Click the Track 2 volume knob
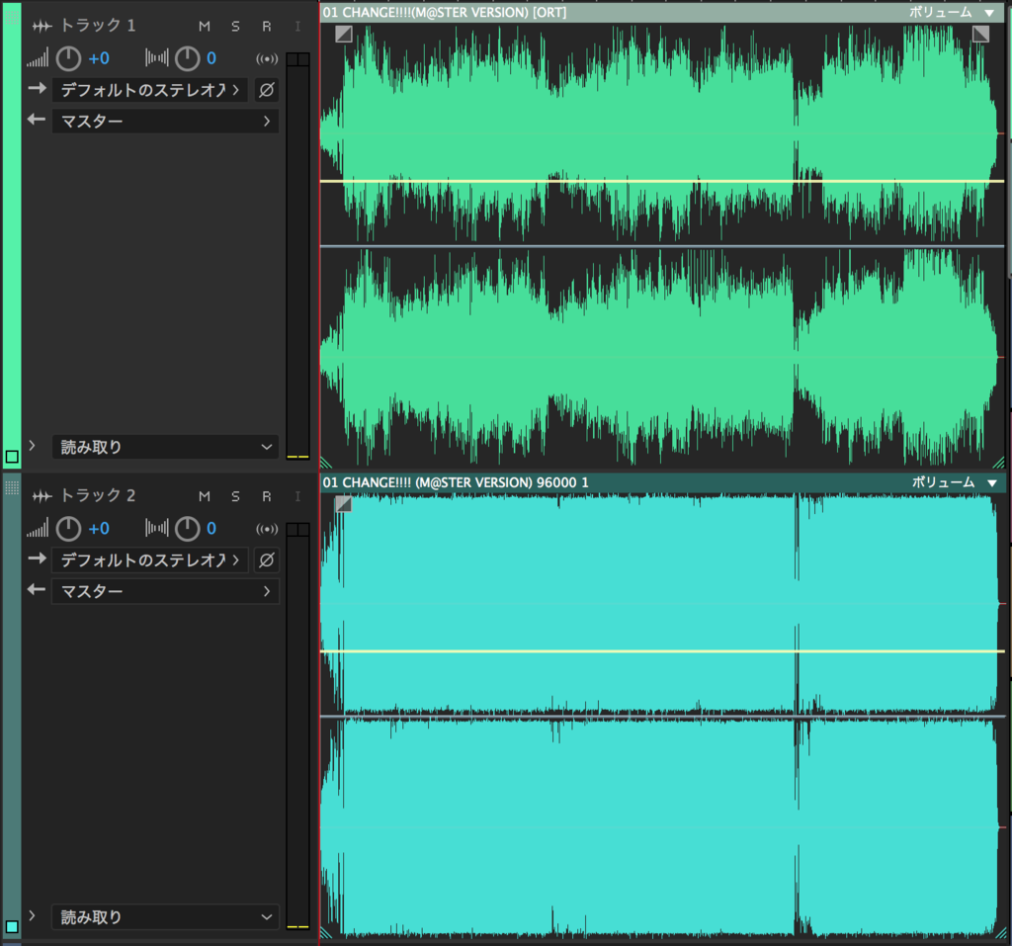 [x=68, y=529]
